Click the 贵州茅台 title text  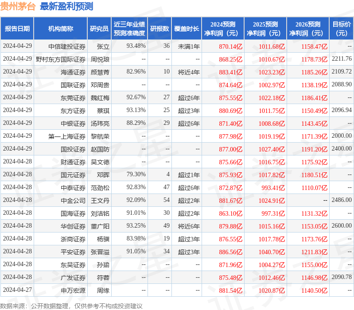18,6
